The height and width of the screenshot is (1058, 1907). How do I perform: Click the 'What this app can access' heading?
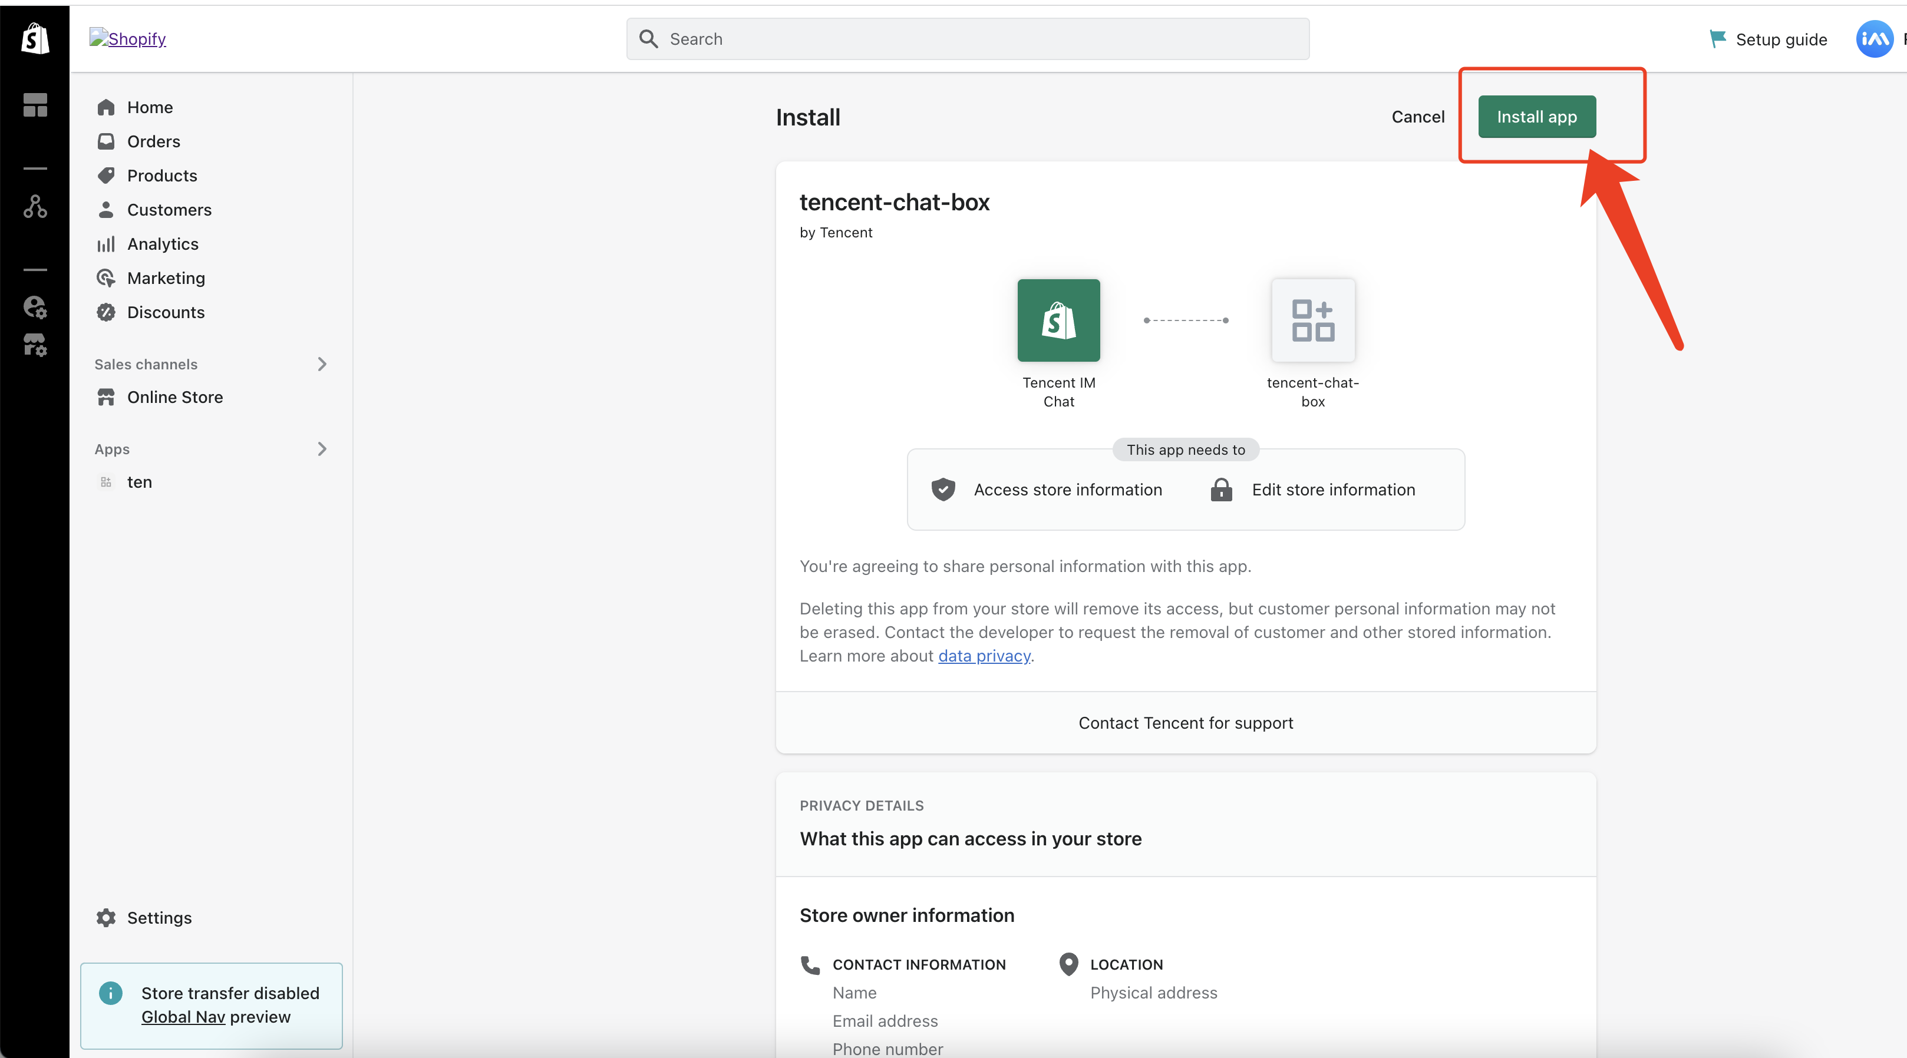pyautogui.click(x=971, y=839)
